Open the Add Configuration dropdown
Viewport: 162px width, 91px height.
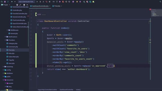pos(26,2)
